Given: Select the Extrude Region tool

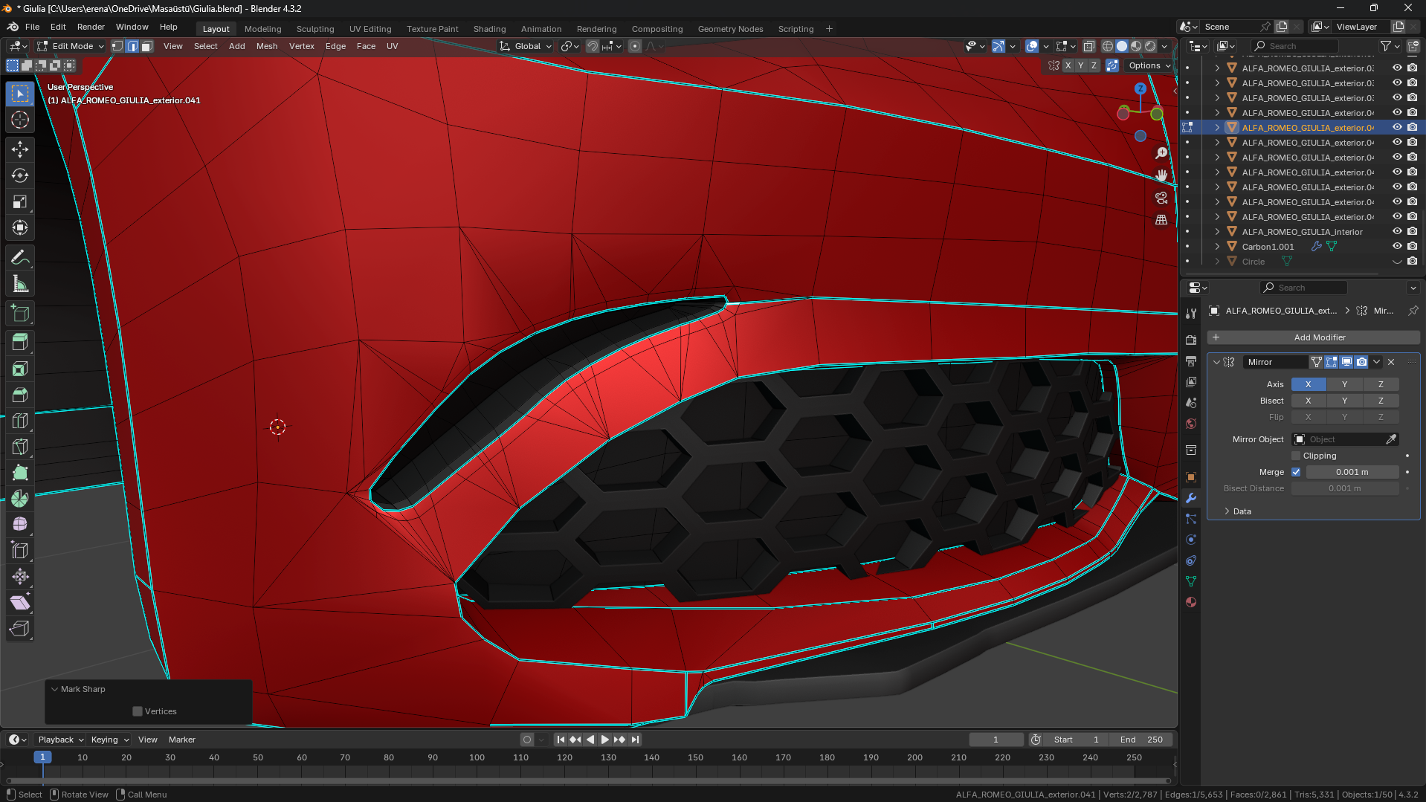Looking at the screenshot, I should coord(20,342).
